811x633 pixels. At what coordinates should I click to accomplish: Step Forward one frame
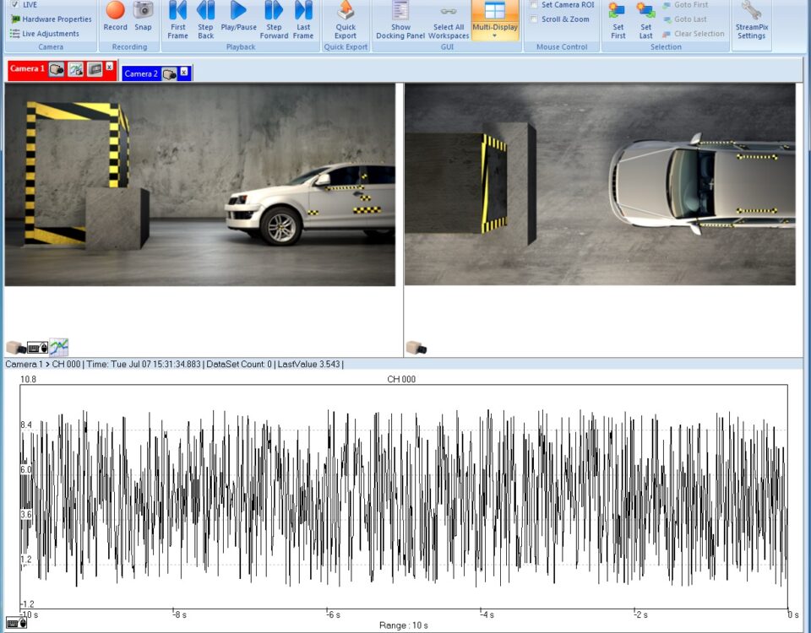(274, 12)
